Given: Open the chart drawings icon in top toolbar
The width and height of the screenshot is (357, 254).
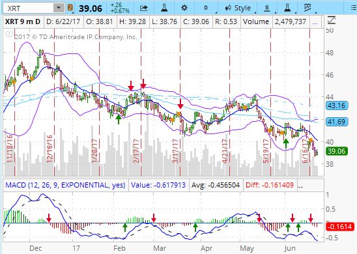Looking at the screenshot, I should coord(307,8).
